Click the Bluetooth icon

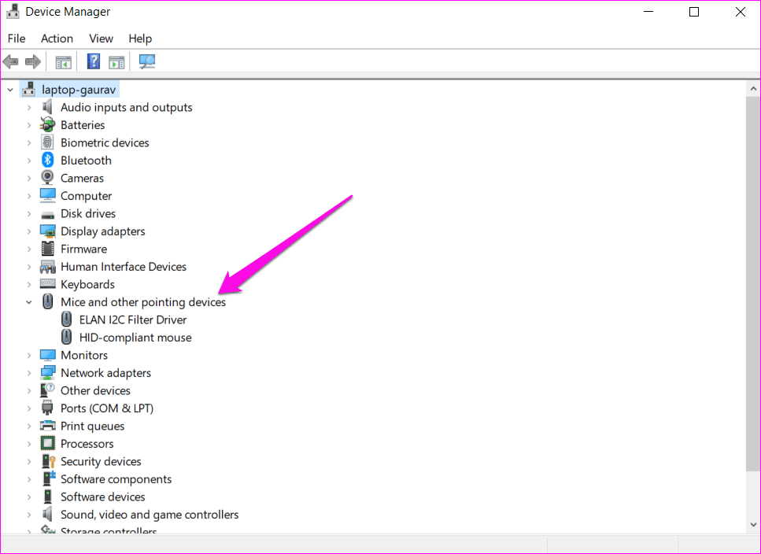coord(47,160)
